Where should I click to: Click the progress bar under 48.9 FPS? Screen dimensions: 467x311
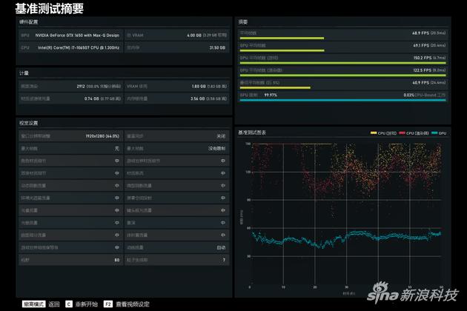point(282,38)
